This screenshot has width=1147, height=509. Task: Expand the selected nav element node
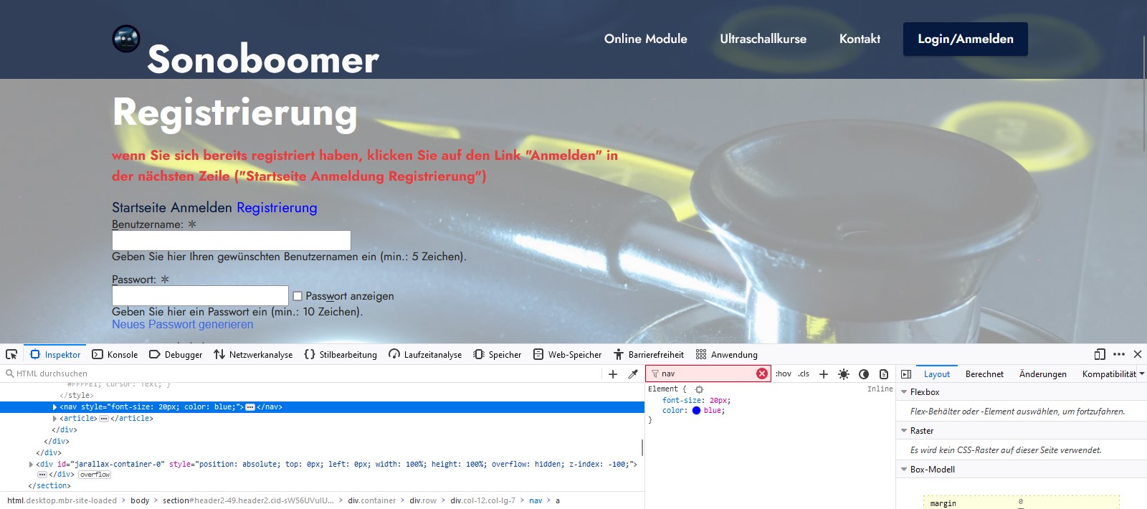point(54,407)
